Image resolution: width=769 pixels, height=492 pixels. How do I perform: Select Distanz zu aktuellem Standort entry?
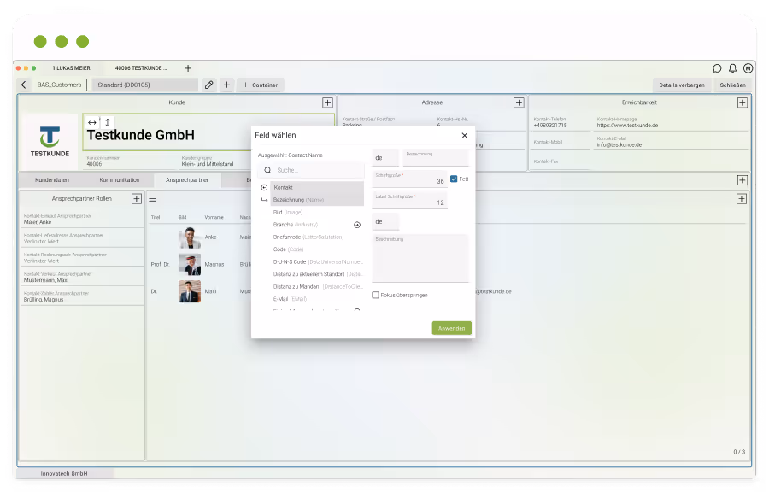point(317,274)
